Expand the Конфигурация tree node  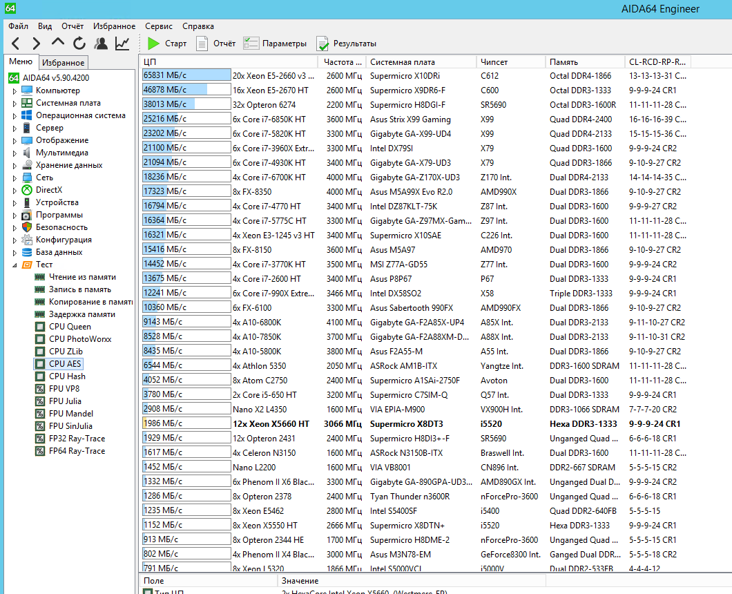click(15, 240)
